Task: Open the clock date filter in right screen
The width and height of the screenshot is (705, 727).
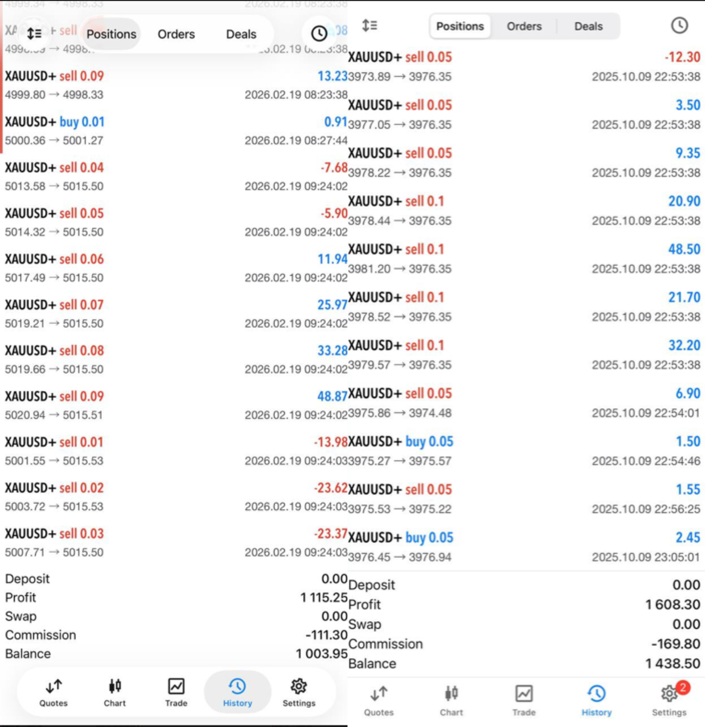Action: point(679,25)
